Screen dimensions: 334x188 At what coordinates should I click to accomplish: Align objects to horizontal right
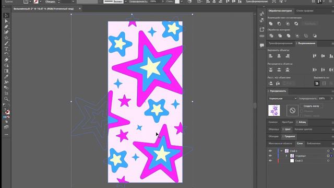(288, 56)
